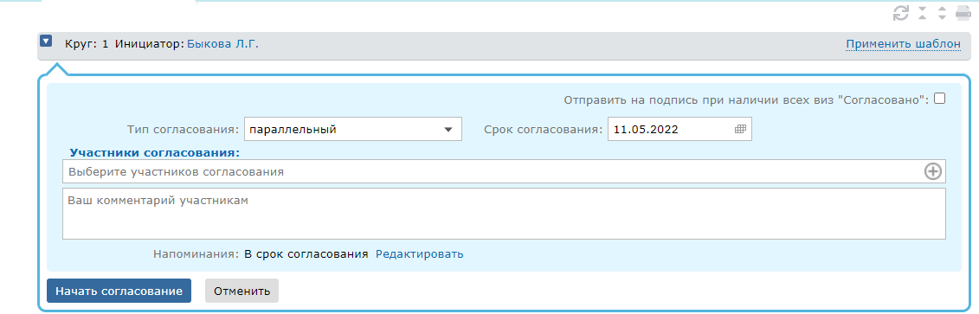Click the Круг: 1 label
The height and width of the screenshot is (314, 979).
coord(87,44)
